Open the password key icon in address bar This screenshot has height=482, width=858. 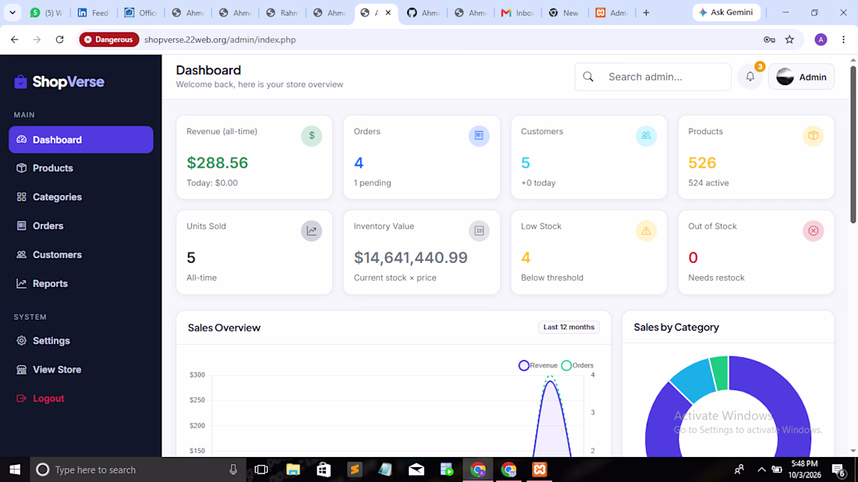[x=769, y=40]
